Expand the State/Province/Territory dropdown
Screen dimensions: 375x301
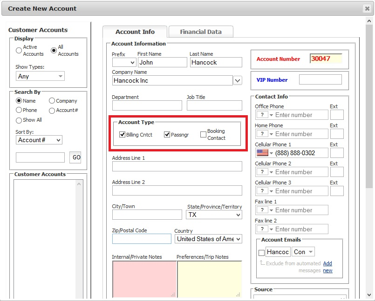click(x=214, y=215)
